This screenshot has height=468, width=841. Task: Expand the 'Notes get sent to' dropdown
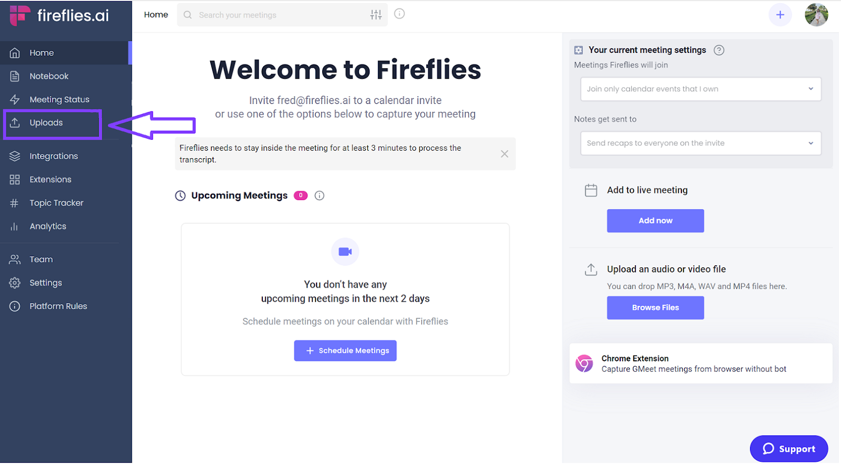(700, 143)
